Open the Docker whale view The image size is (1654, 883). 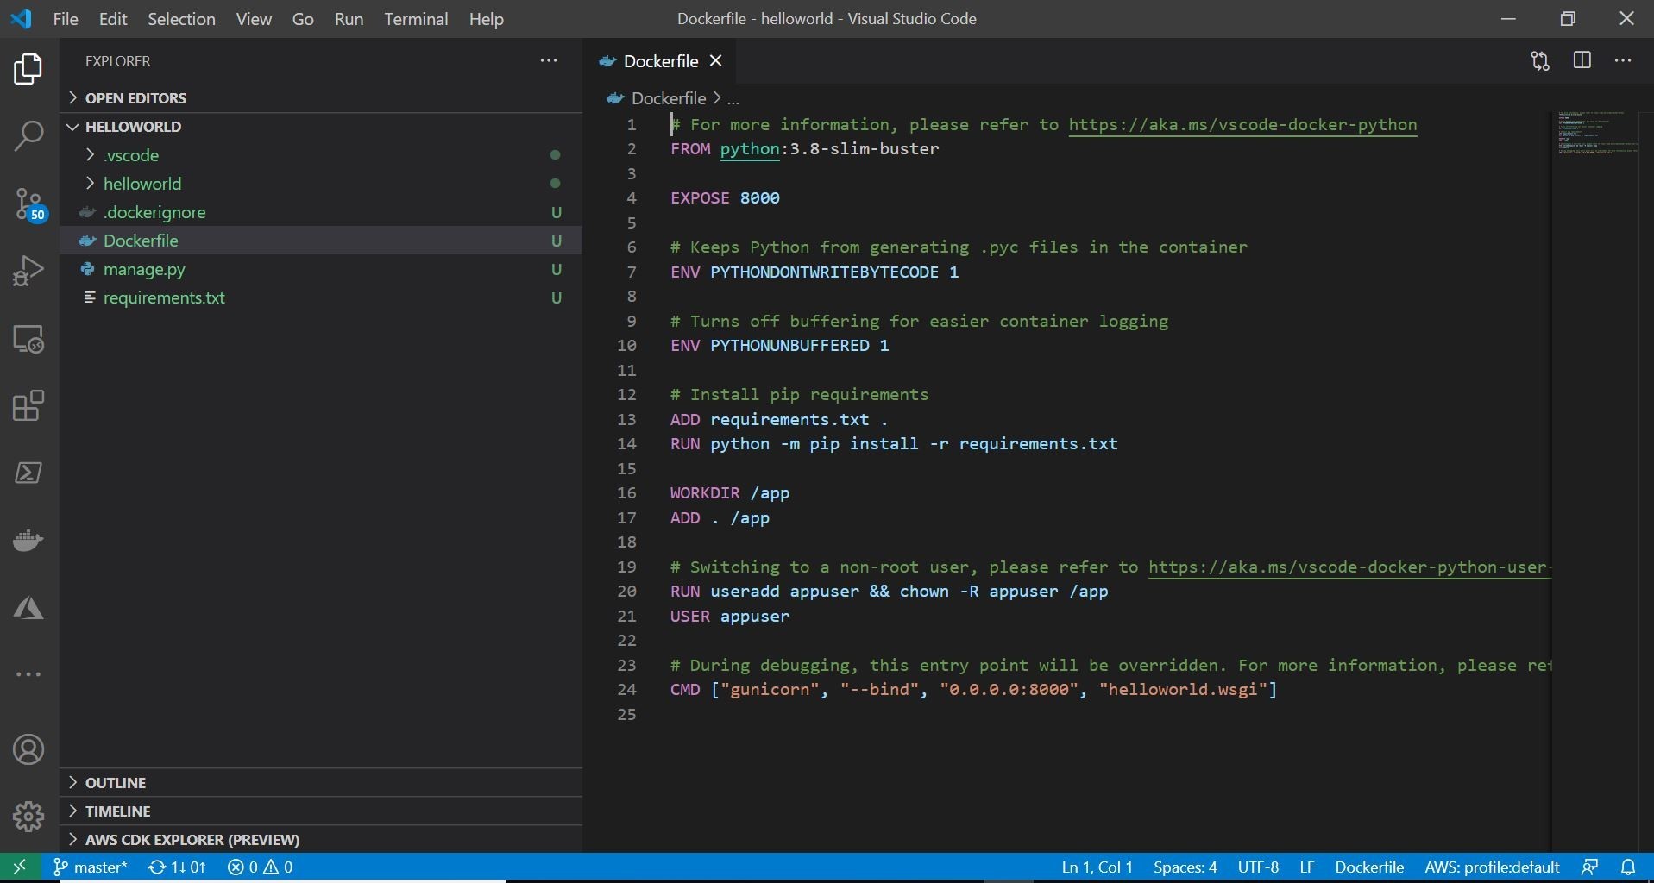coord(28,541)
